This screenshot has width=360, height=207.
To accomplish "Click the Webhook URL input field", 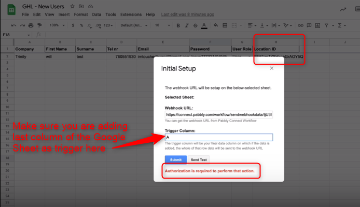I will click(219, 114).
